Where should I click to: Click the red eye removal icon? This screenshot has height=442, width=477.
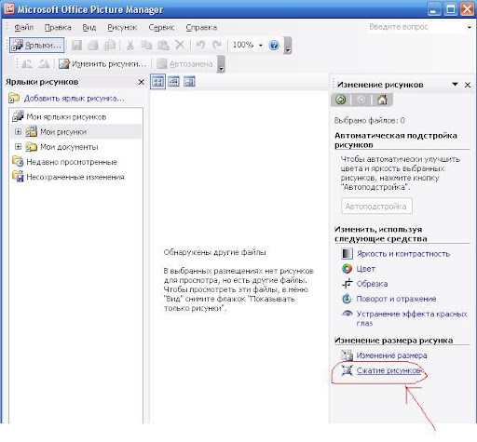(x=347, y=314)
